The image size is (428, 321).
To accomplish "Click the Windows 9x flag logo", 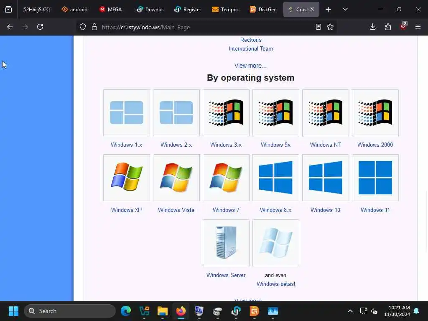I will click(x=276, y=113).
